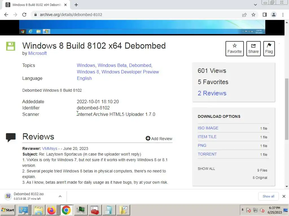The width and height of the screenshot is (289, 216).
Task: Click the Reviews speech bubble icon
Action: pos(11,137)
